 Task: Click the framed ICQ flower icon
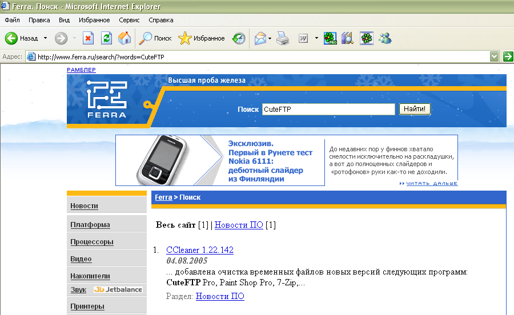pos(366,38)
